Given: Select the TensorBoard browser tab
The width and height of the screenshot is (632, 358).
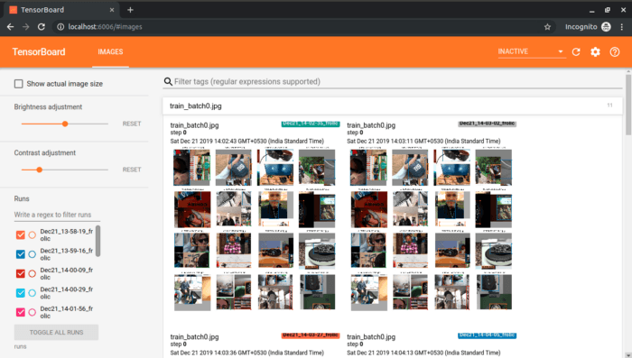Looking at the screenshot, I should 61,10.
